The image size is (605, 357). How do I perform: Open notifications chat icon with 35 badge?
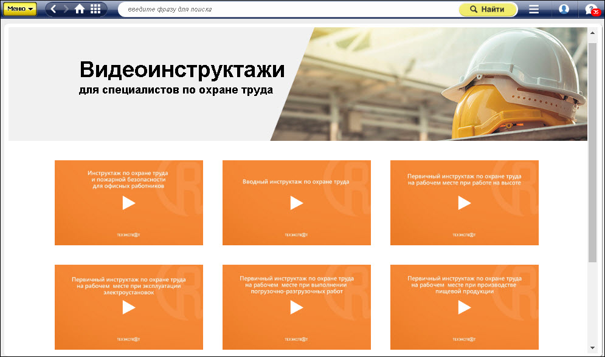tap(590, 9)
